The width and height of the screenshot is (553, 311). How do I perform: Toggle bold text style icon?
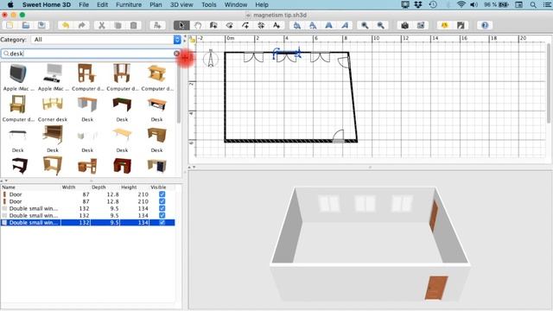pos(328,25)
